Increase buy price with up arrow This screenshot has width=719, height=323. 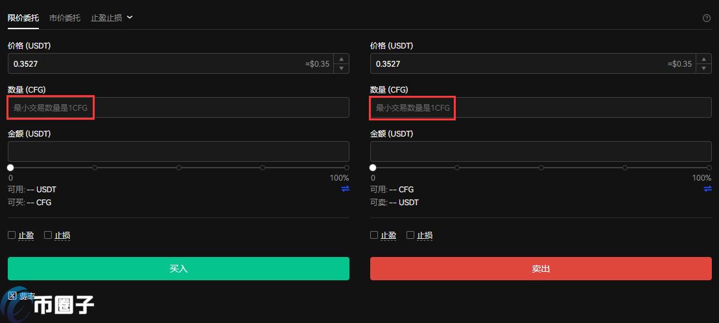tap(341, 59)
